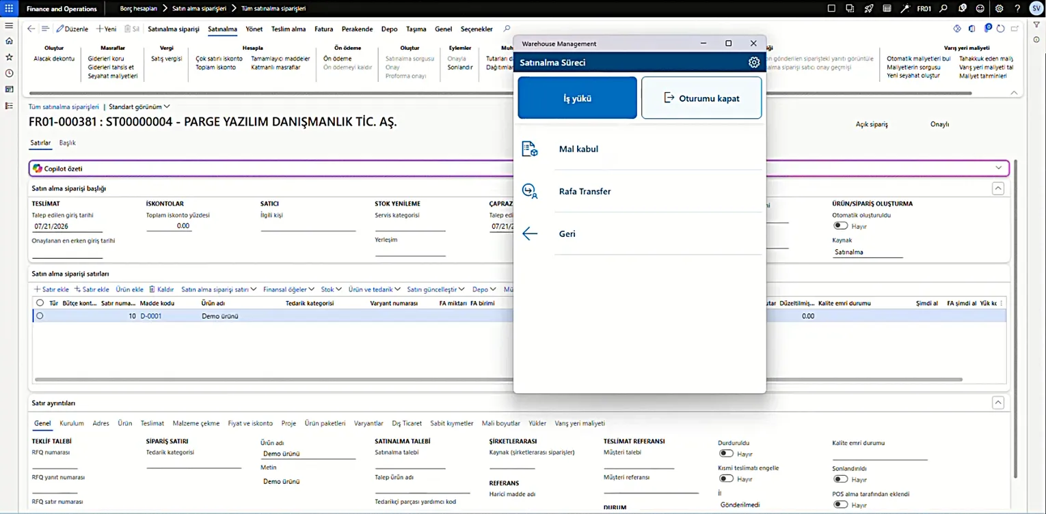Open Standart görünüm view dropdown
Viewport: 1046px width, 514px height.
pyautogui.click(x=139, y=106)
